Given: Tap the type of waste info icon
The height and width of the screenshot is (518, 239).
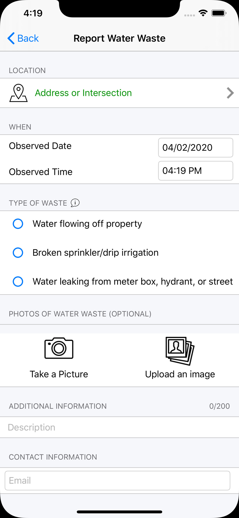Looking at the screenshot, I should pyautogui.click(x=75, y=203).
